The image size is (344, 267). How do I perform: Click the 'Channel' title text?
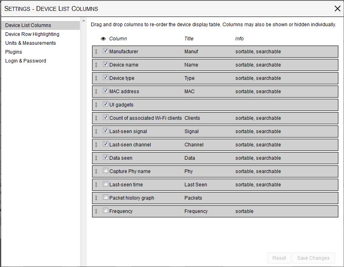194,145
